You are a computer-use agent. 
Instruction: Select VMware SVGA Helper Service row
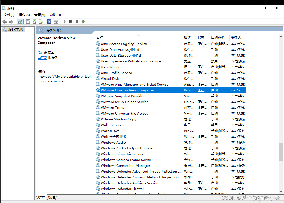coord(171,102)
